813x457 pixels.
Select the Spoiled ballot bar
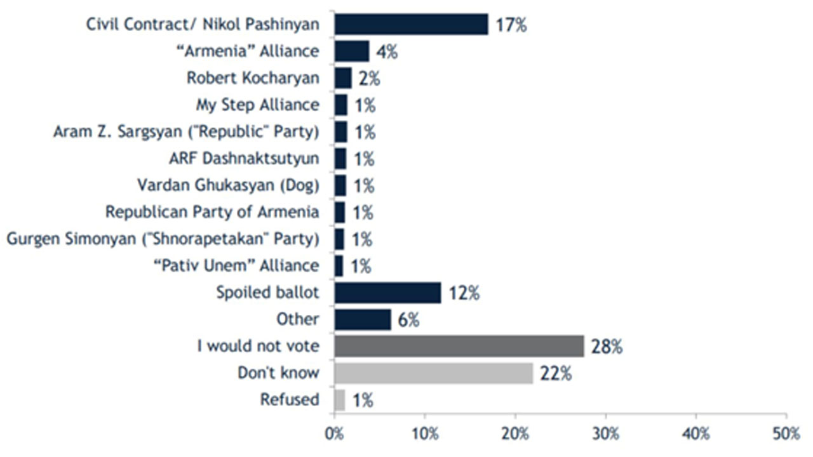point(387,293)
